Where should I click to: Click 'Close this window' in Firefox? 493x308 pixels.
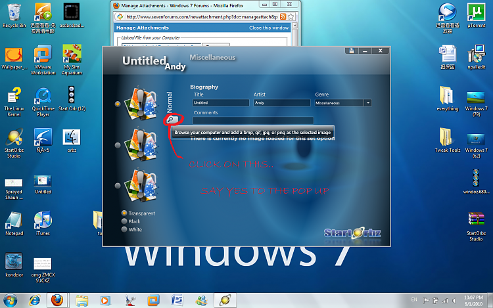(x=269, y=28)
